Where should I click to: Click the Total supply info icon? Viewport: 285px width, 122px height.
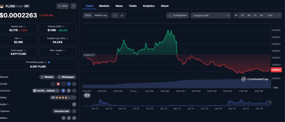25,50
